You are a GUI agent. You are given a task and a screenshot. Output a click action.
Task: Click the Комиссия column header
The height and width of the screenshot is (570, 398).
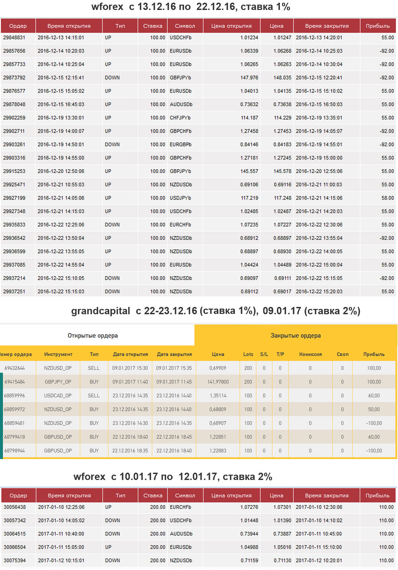click(x=310, y=354)
